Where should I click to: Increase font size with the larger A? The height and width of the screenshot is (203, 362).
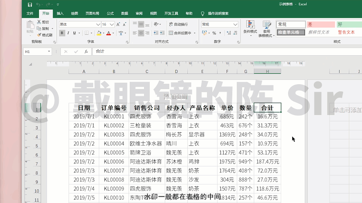pos(118,24)
